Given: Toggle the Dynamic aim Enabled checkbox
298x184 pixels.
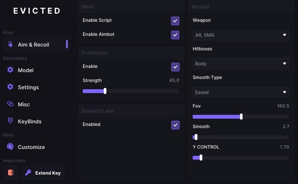Looking at the screenshot, I should (175, 125).
